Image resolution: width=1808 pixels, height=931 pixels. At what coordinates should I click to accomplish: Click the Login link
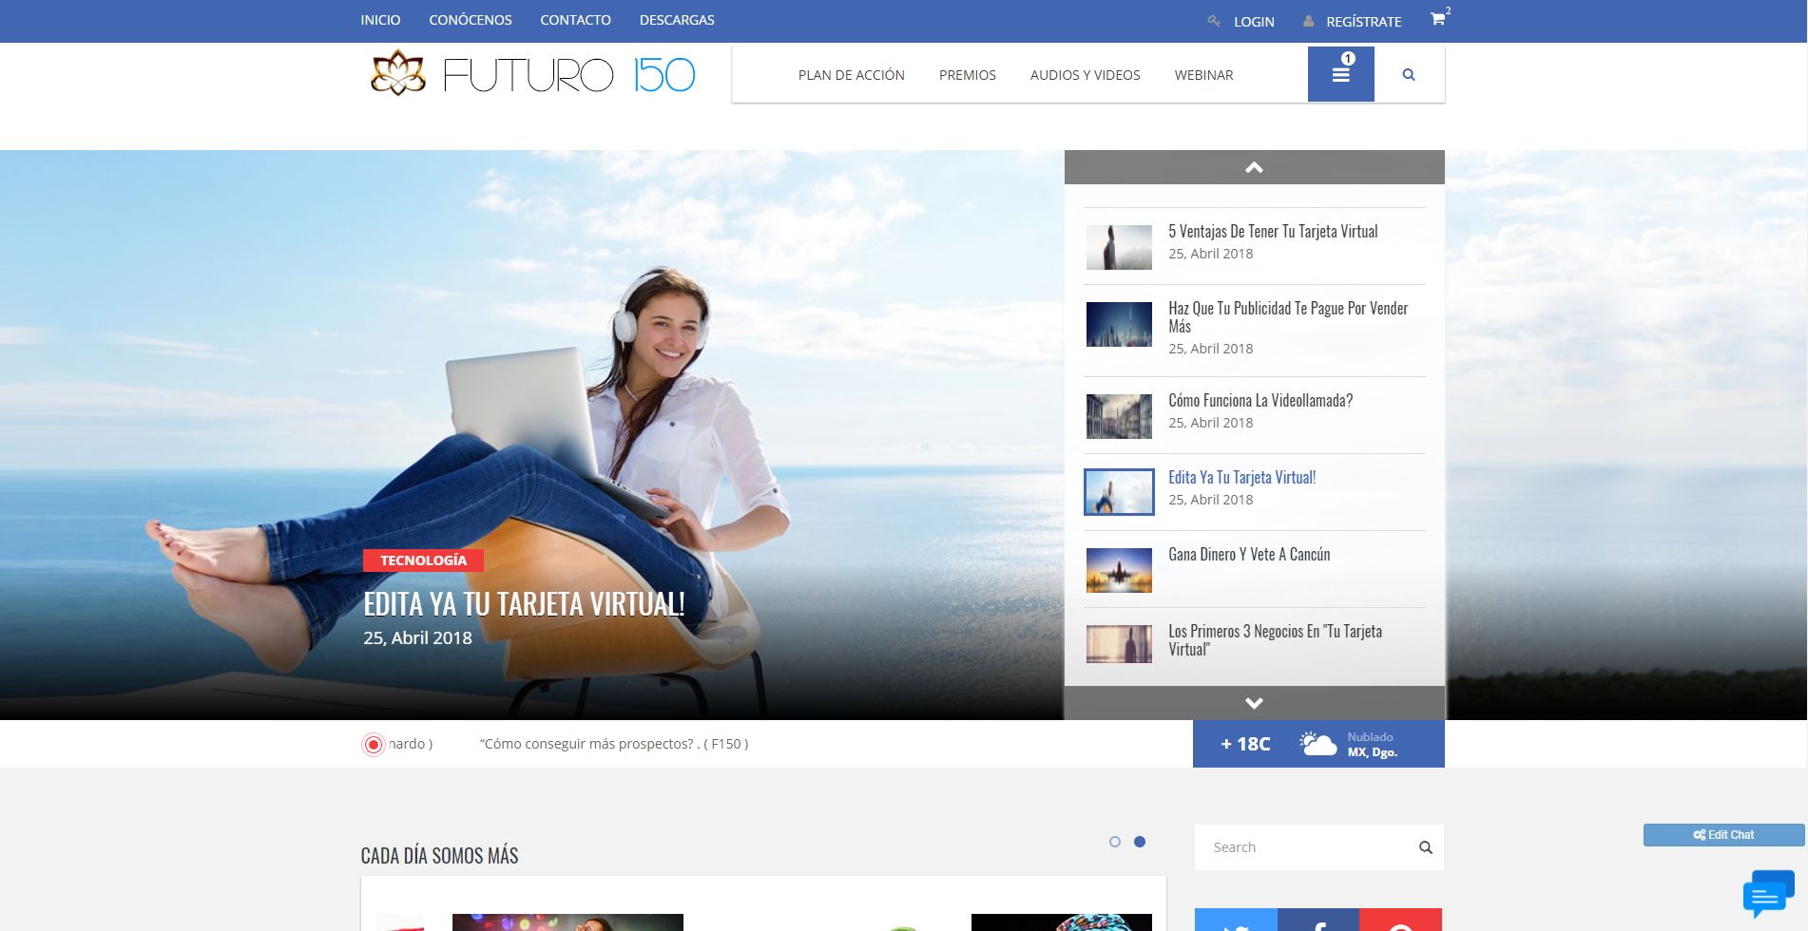pos(1253,22)
